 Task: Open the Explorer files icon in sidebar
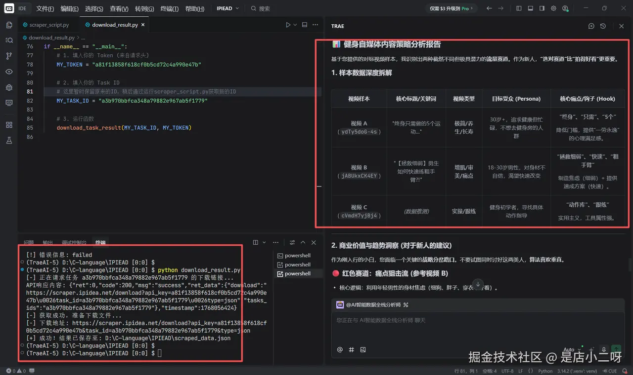tap(9, 25)
